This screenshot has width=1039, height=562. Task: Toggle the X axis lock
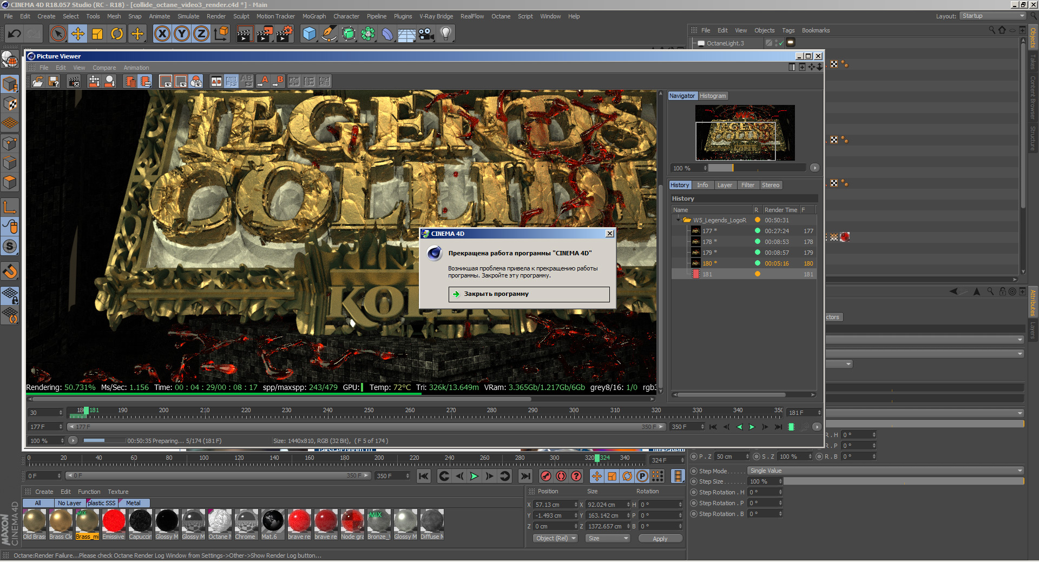click(162, 34)
